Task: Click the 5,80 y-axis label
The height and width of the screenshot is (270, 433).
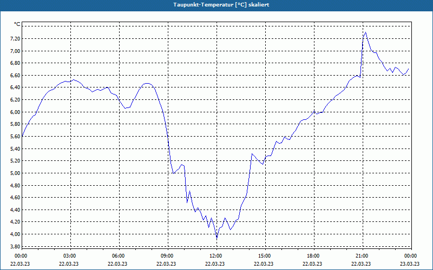Action: pos(15,124)
